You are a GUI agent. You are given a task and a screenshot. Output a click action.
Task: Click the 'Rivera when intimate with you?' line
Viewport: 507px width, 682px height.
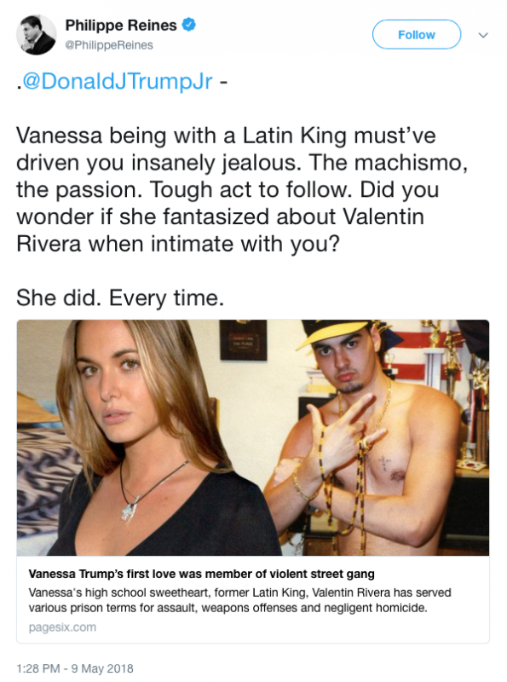(177, 244)
